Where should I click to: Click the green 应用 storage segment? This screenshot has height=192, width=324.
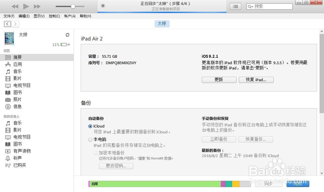point(155,184)
